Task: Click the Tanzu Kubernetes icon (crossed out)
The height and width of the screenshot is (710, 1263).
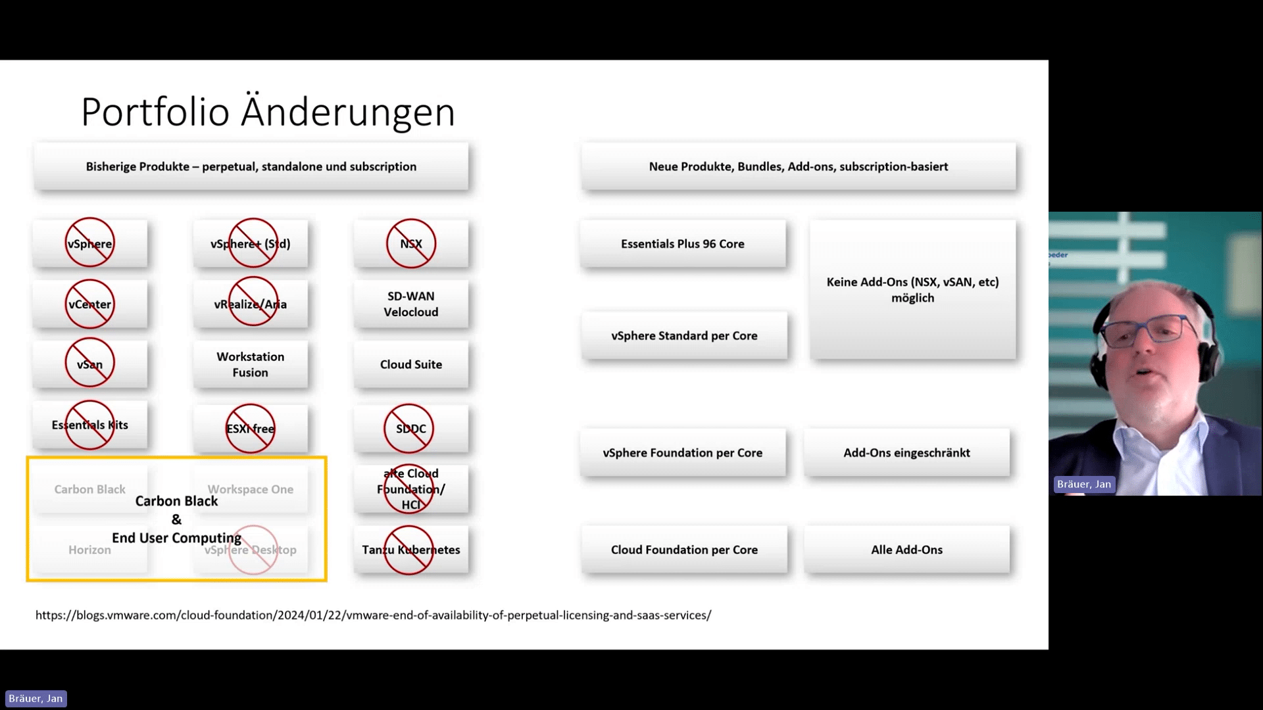Action: click(409, 549)
